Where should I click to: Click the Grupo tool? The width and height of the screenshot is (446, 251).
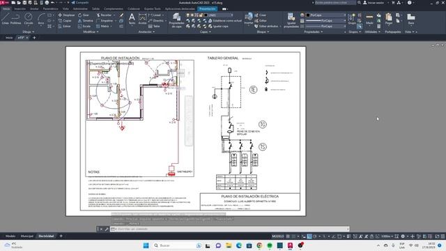tap(352, 19)
